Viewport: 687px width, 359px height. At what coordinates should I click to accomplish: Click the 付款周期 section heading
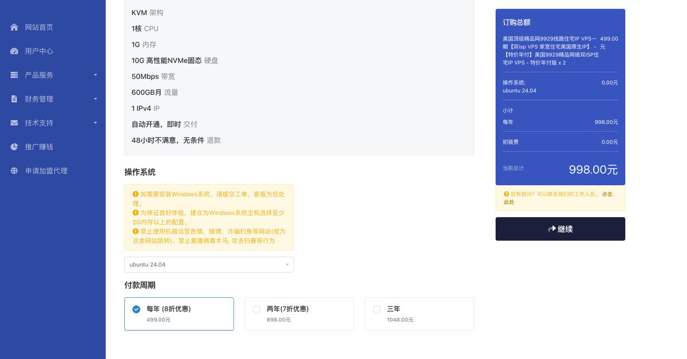140,285
